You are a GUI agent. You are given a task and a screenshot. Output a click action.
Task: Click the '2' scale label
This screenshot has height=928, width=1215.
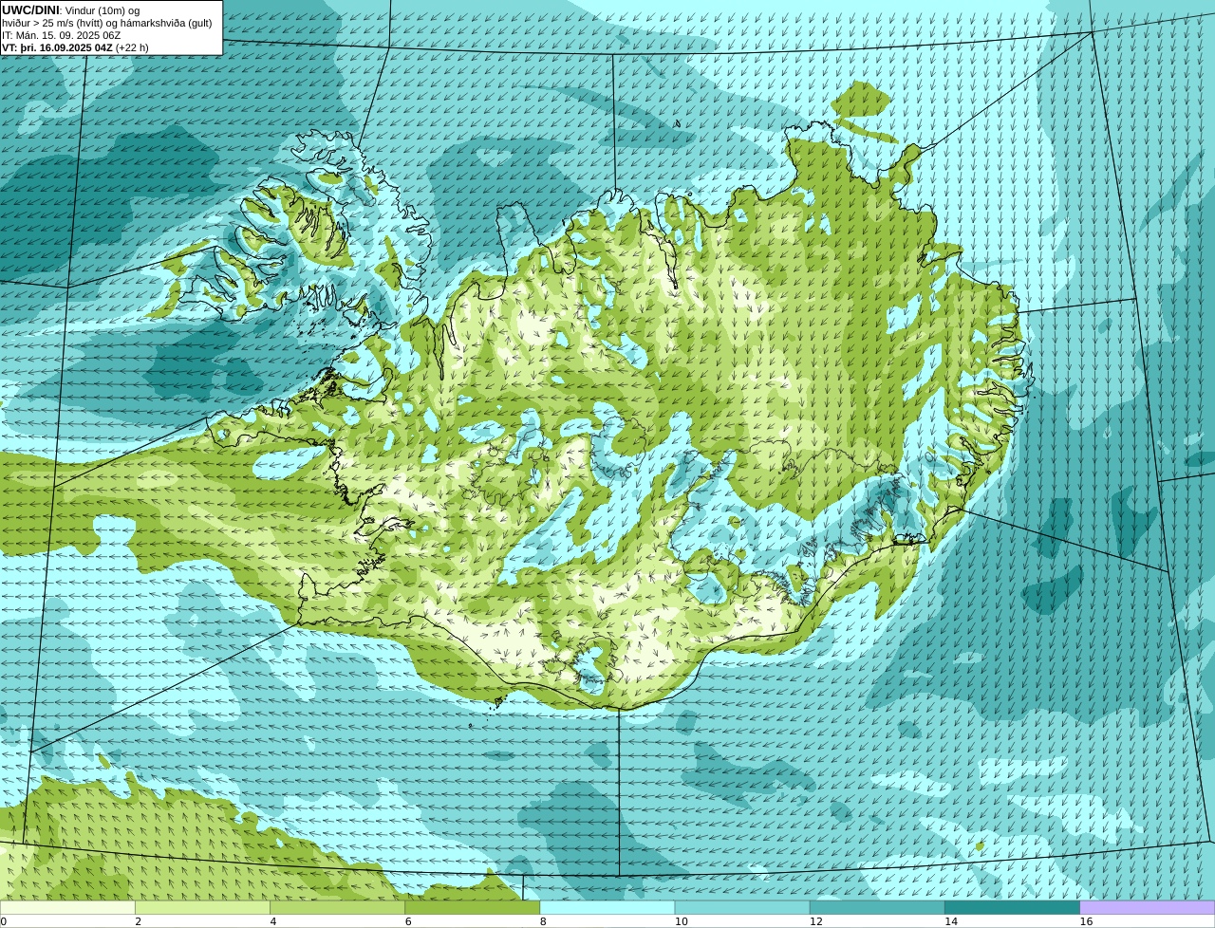pyautogui.click(x=138, y=921)
